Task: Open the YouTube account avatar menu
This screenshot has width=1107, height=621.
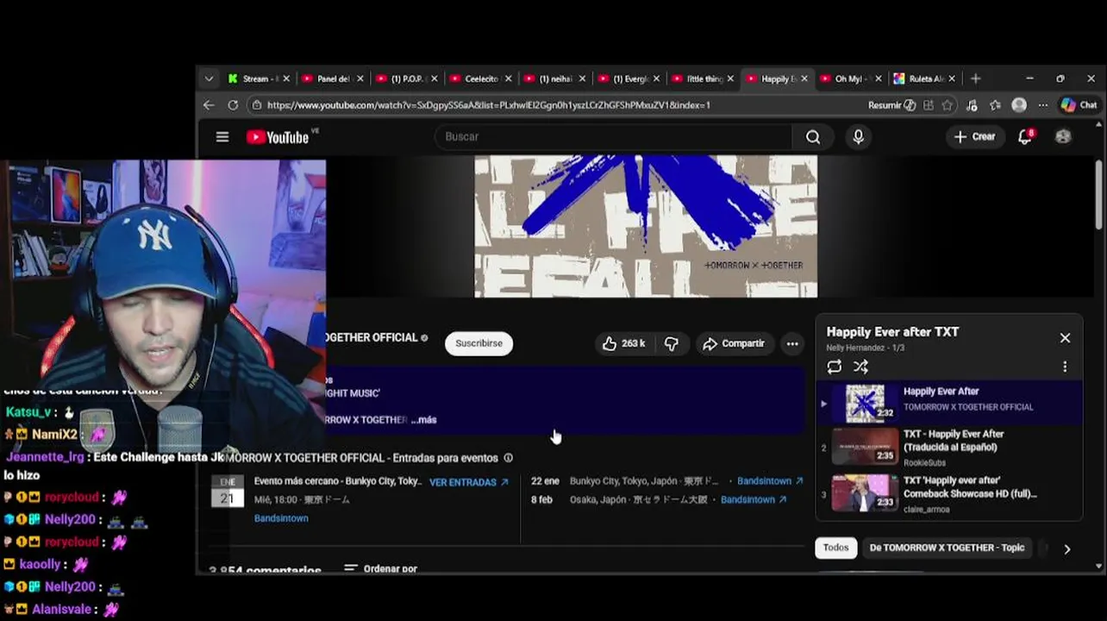Action: click(x=1063, y=136)
